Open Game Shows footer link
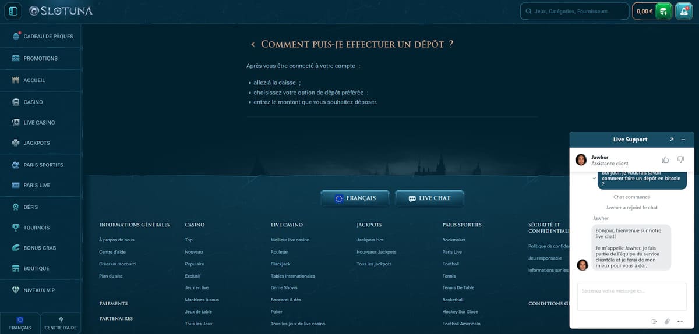This screenshot has width=699, height=334. (x=284, y=287)
